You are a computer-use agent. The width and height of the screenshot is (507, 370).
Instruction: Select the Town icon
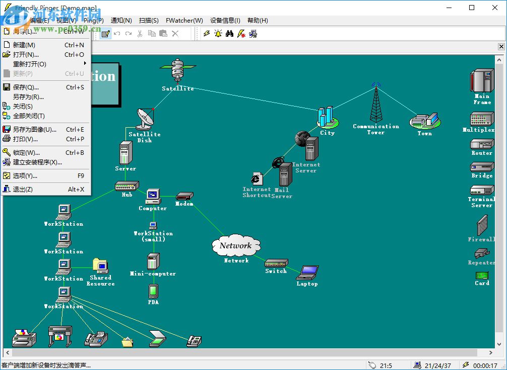[424, 121]
